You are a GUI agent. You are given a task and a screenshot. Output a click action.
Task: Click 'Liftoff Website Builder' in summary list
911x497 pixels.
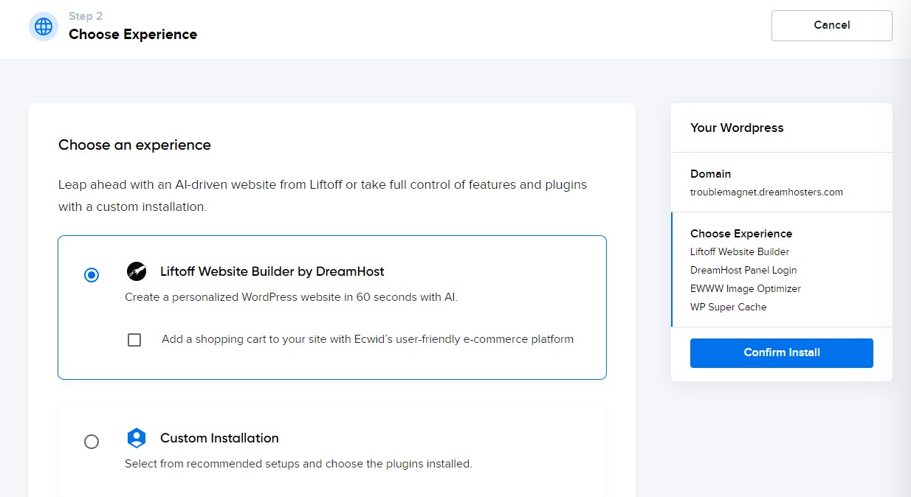point(740,252)
